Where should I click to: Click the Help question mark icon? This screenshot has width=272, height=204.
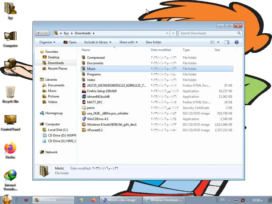pyautogui.click(x=236, y=42)
